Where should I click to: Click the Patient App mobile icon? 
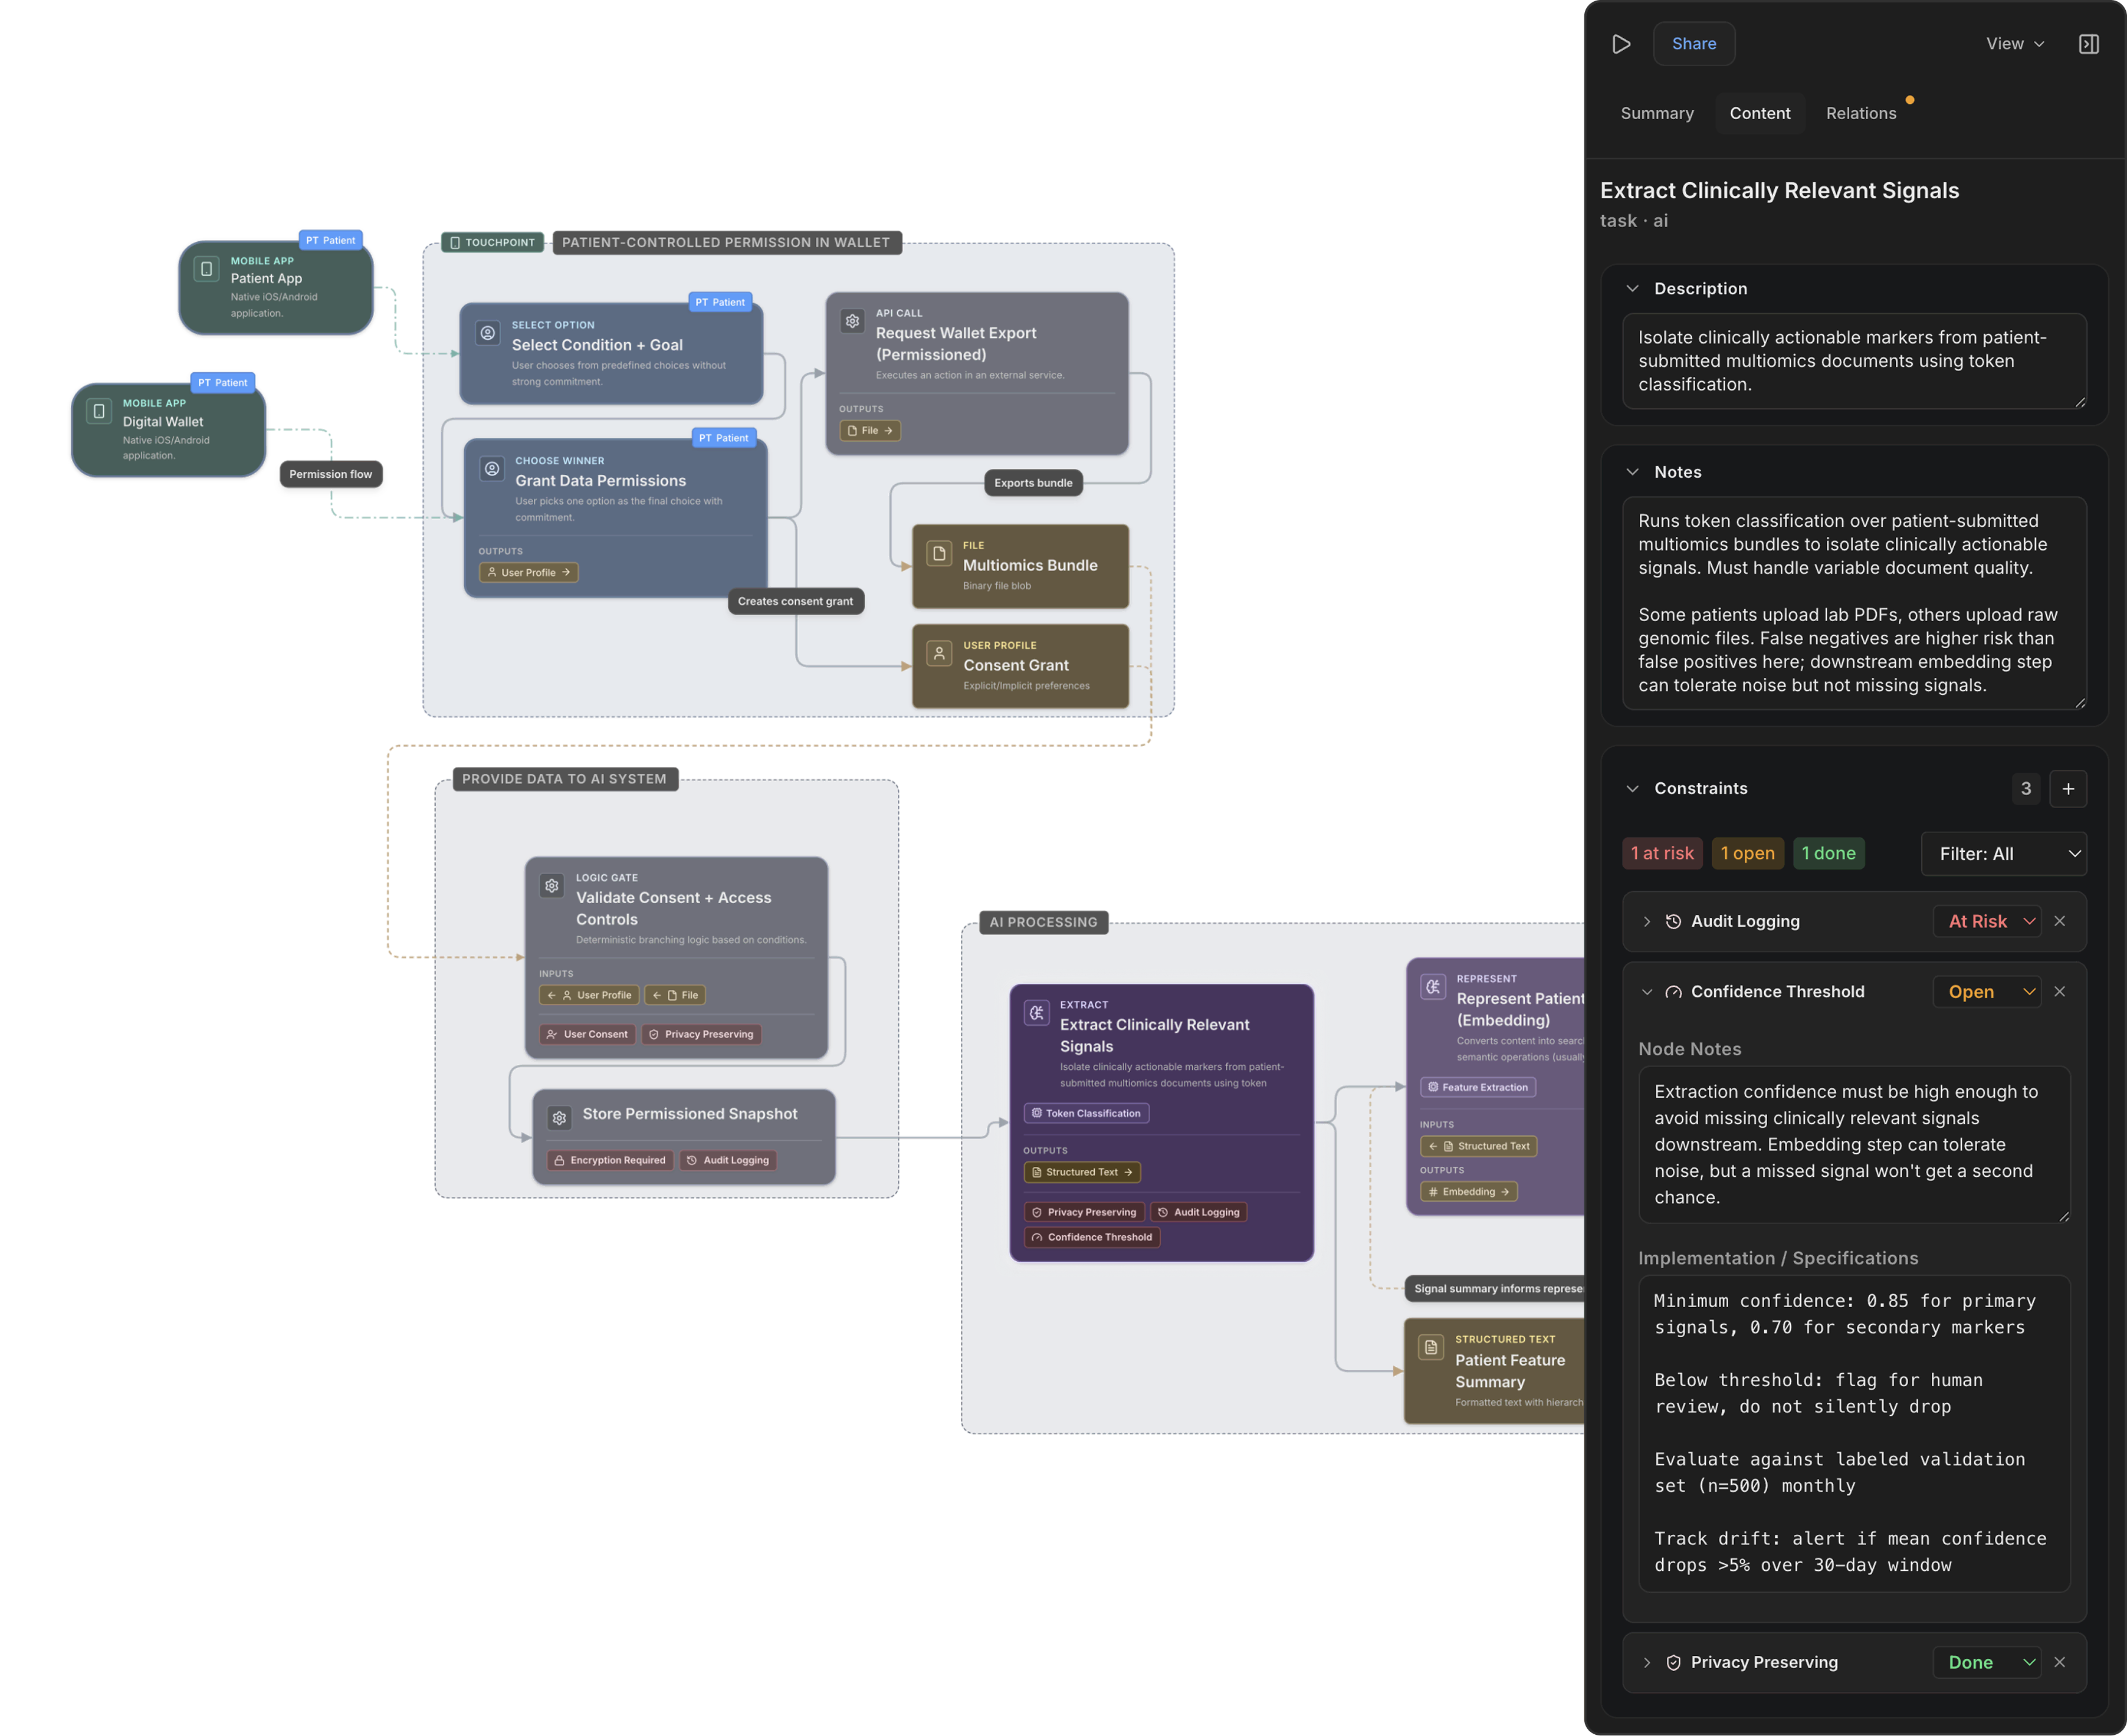[207, 269]
